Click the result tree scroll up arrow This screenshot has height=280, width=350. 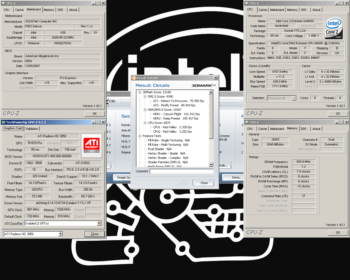coord(211,92)
